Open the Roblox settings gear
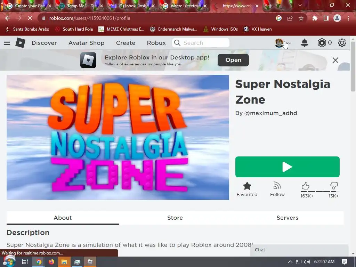Image resolution: width=356 pixels, height=267 pixels. [x=342, y=43]
